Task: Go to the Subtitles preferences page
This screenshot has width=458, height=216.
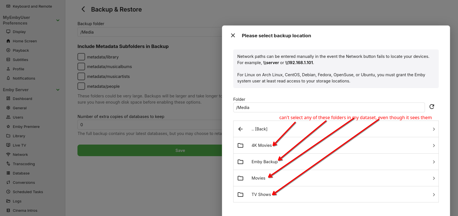Action: pos(20,60)
